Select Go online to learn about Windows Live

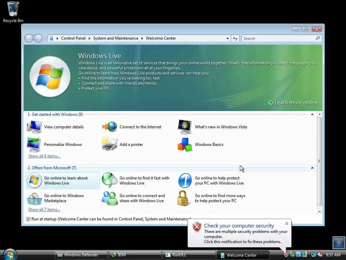[63, 180]
